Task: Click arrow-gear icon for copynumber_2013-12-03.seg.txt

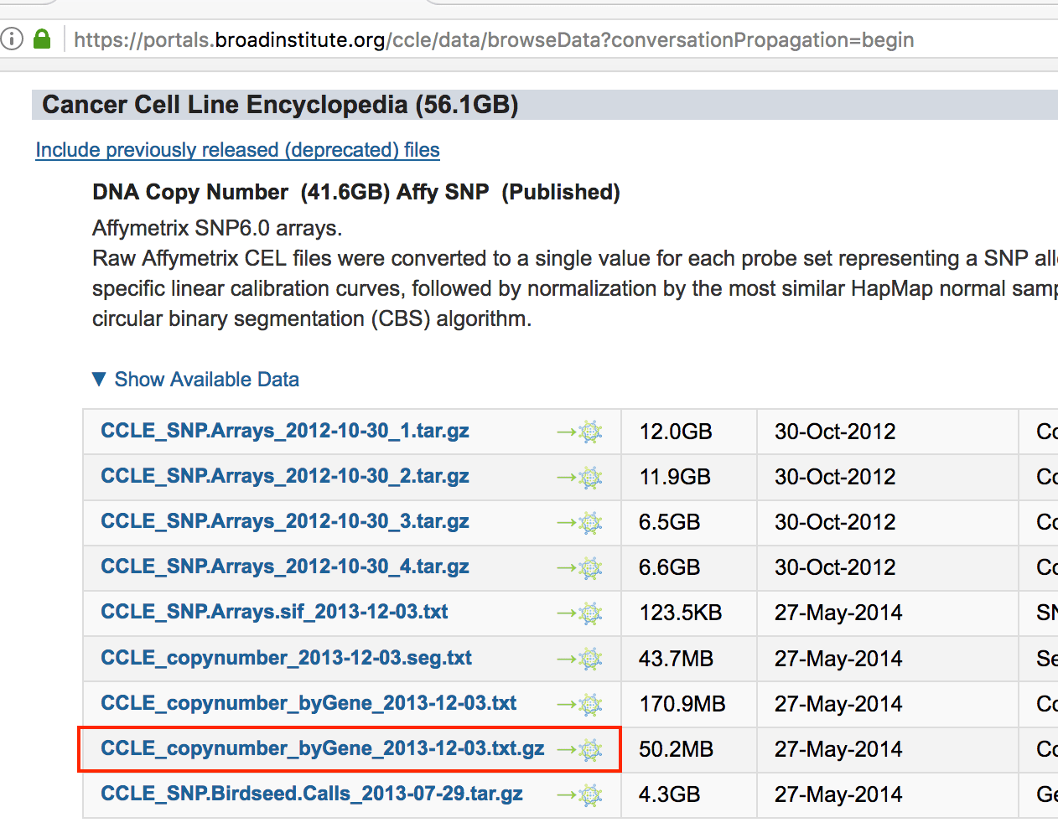Action: [580, 659]
